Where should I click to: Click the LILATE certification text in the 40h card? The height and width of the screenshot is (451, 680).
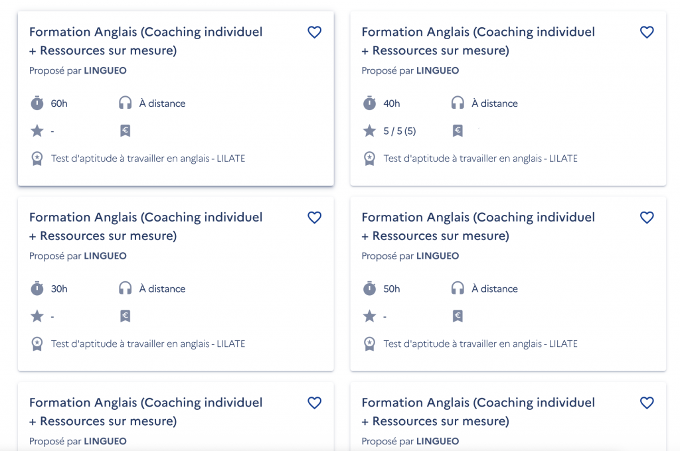[481, 159]
